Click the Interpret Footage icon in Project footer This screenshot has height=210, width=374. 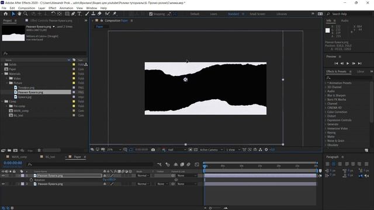point(3,150)
